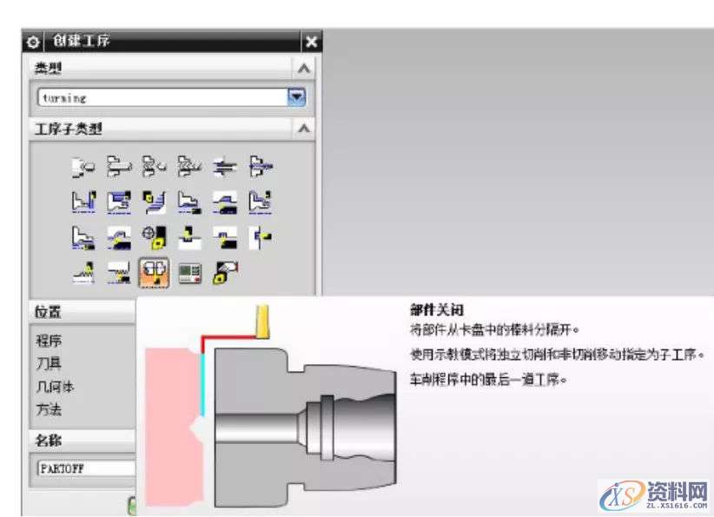714x517 pixels.
Task: Pick the Teach Mode operation icon
Action: (x=154, y=237)
